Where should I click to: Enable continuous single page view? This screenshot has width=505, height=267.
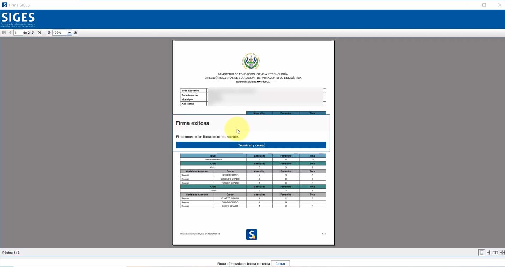pos(488,253)
